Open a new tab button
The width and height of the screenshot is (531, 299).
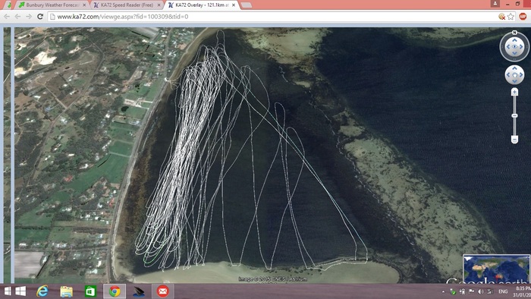tap(247, 5)
